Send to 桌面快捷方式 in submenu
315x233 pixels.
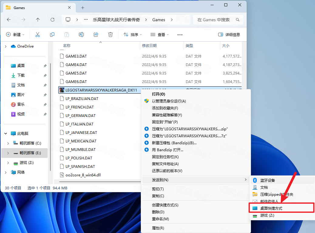[x=282, y=208]
